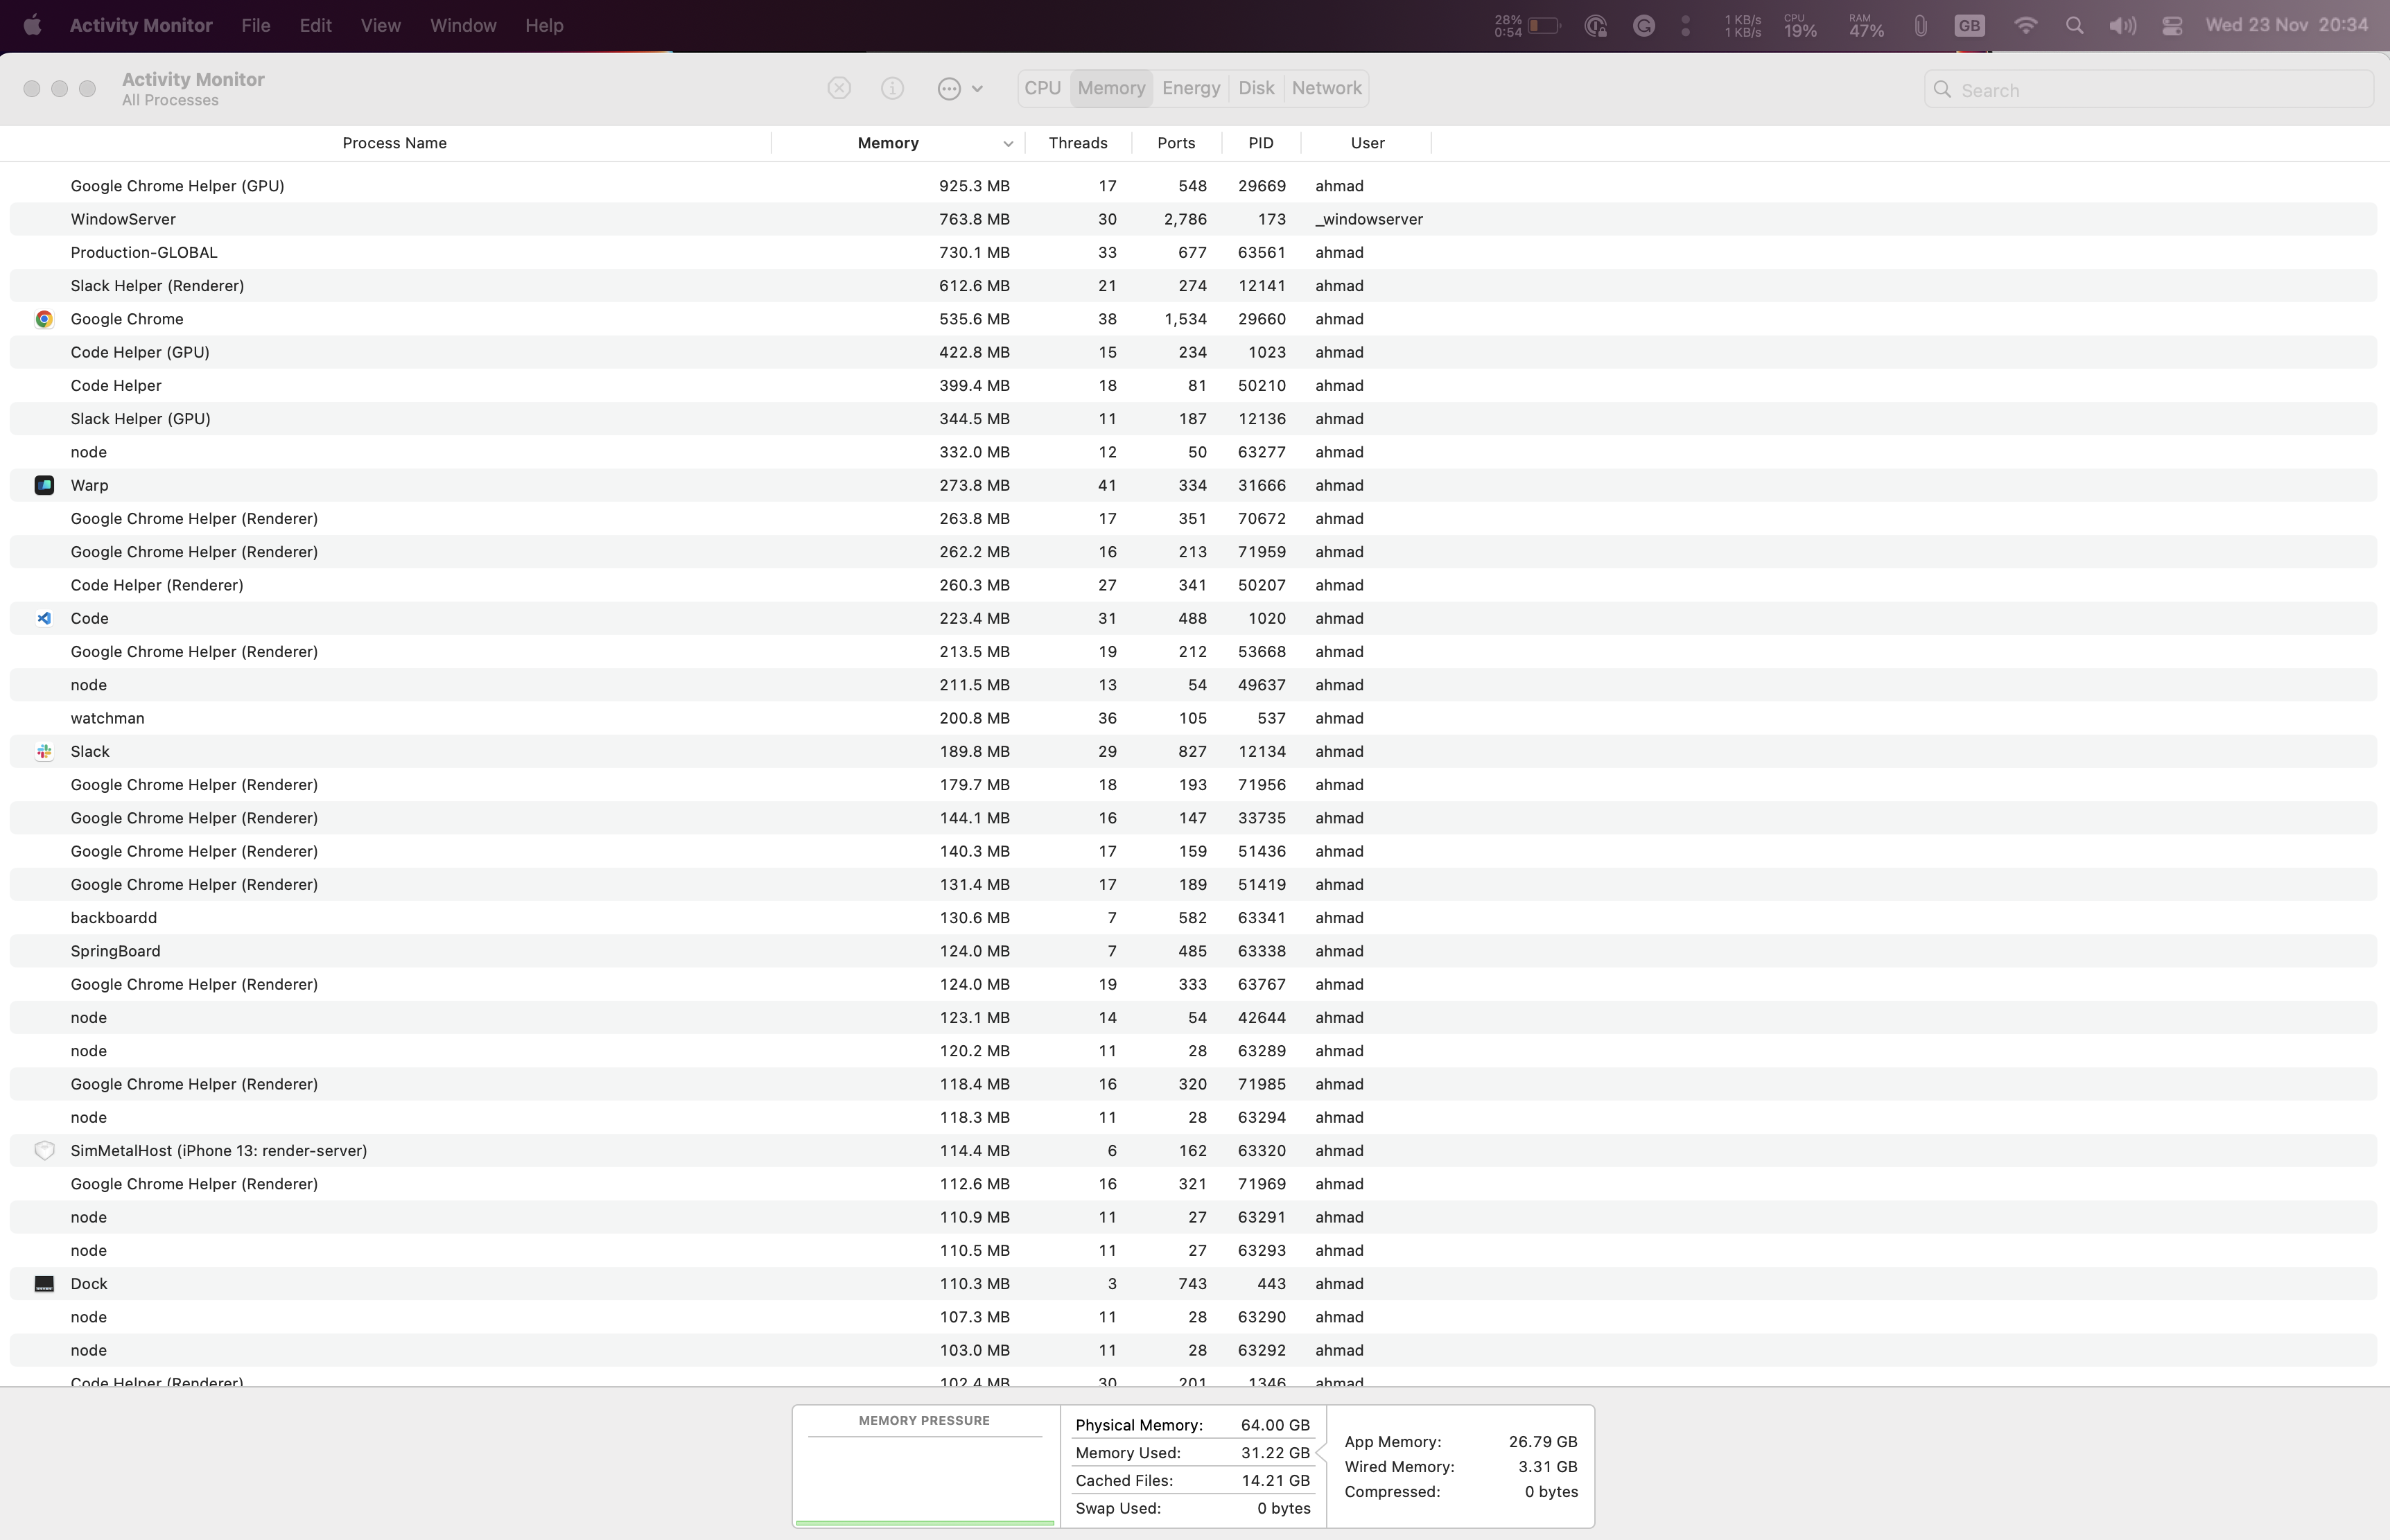
Task: Switch to the Energy tab
Action: [1191, 88]
